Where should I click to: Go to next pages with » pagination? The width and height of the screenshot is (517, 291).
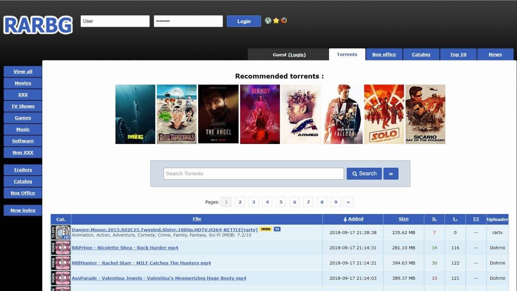point(348,202)
